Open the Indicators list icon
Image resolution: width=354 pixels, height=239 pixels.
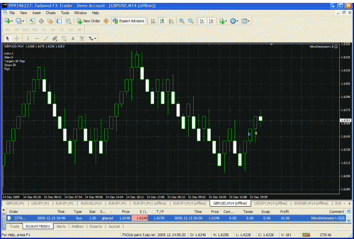point(221,21)
